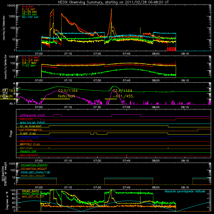214x214 pixels.
Task: Click the green FRONTS_OFF label
Action: pyautogui.click(x=28, y=151)
